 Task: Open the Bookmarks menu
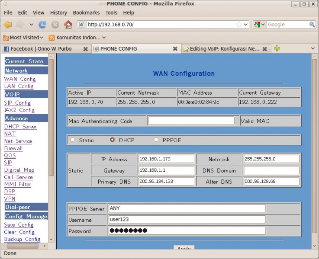pyautogui.click(x=86, y=13)
